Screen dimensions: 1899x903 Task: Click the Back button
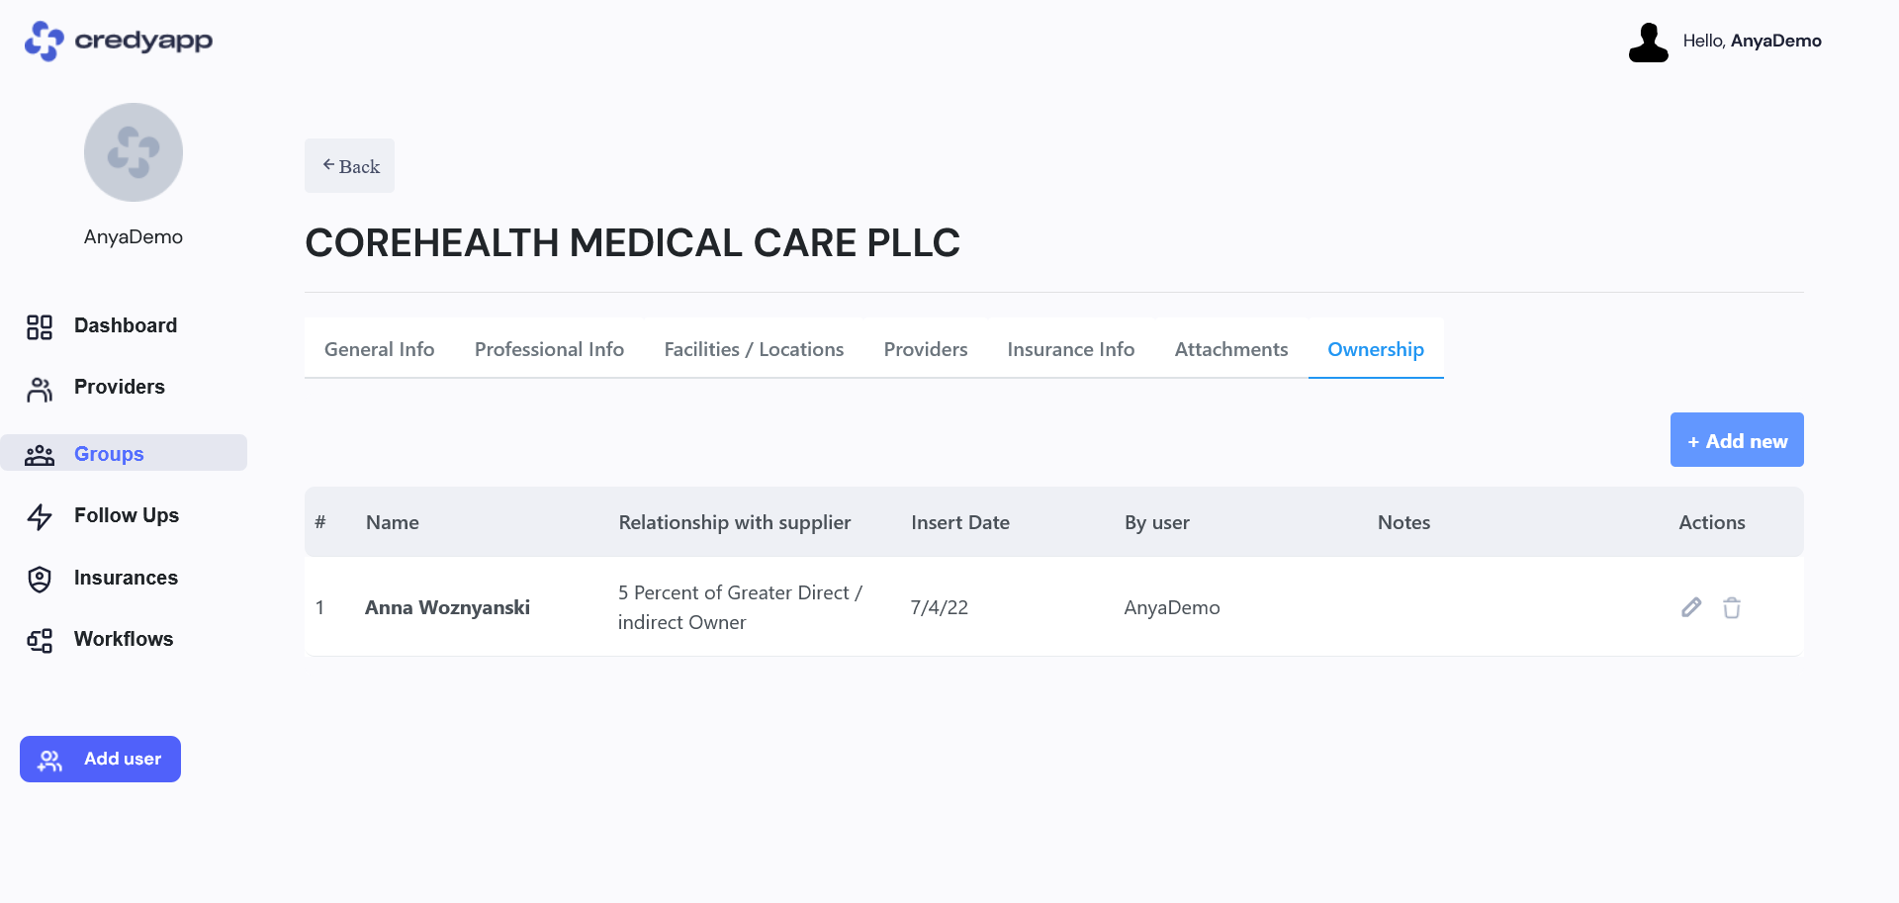(349, 166)
